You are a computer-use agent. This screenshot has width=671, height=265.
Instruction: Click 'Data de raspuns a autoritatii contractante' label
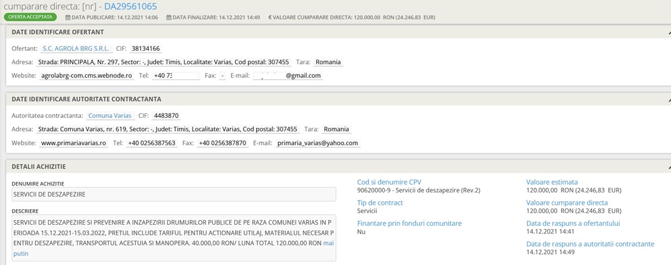(x=590, y=244)
